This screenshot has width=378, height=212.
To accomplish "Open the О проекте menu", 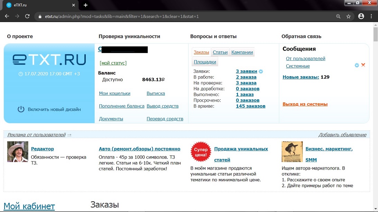I will click(x=20, y=36).
